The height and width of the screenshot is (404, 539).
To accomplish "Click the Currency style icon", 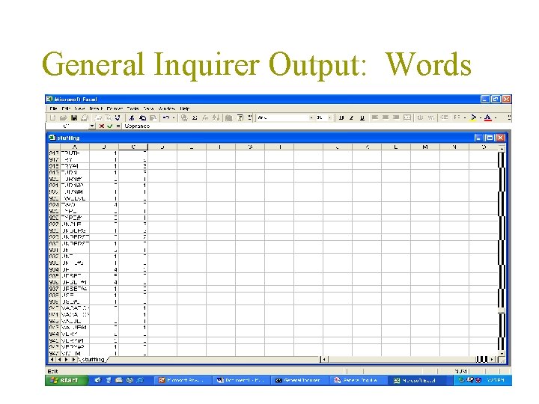I will coord(420,118).
